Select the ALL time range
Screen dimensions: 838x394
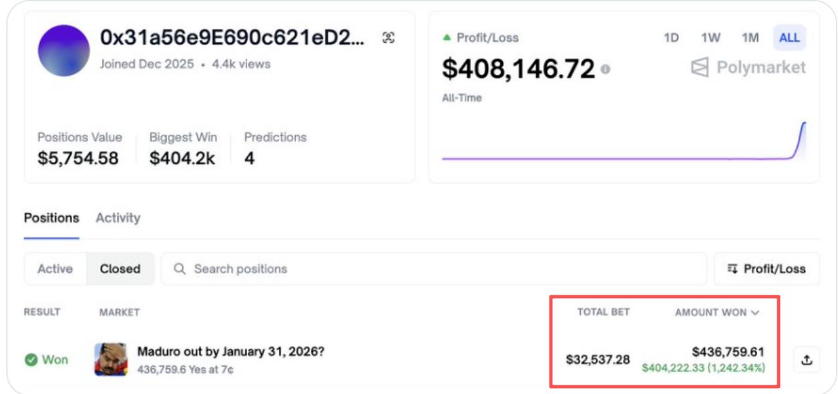[x=789, y=38]
